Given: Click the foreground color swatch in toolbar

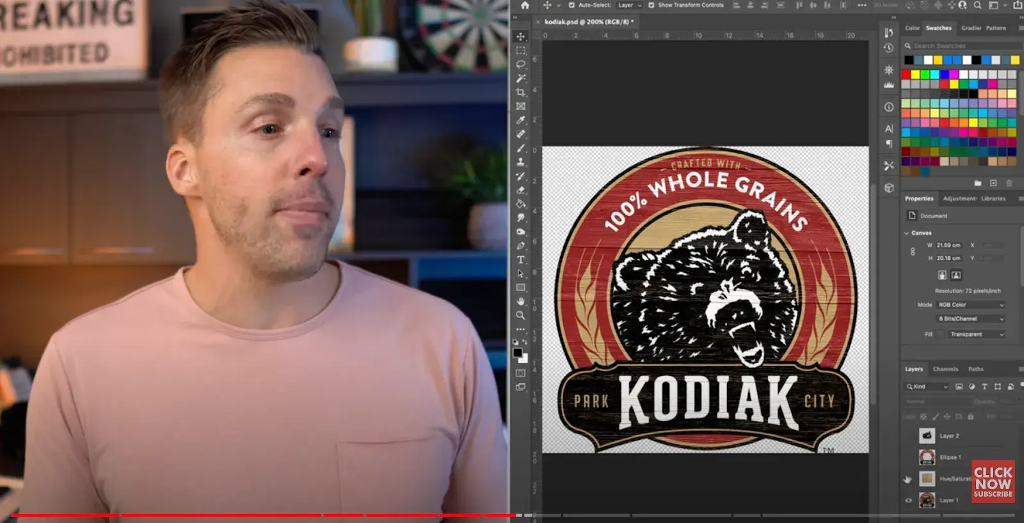Looking at the screenshot, I should coord(517,353).
